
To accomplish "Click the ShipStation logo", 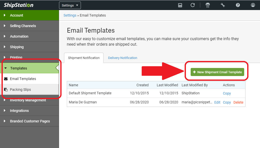I will point(19,5).
